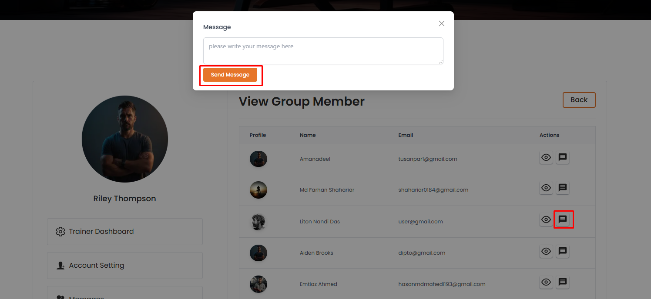Click eye icon in Aiden Brooks row
The width and height of the screenshot is (651, 299).
click(x=546, y=251)
